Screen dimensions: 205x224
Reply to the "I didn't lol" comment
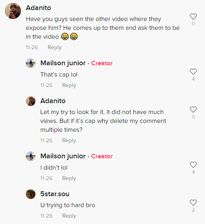pos(69,178)
